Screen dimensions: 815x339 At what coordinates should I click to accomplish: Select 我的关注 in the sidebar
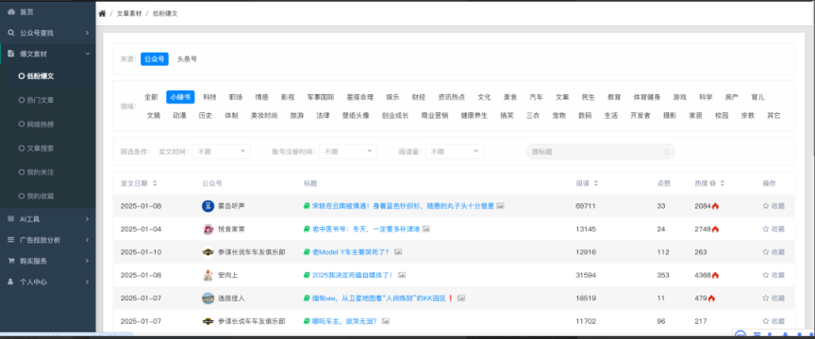[40, 171]
